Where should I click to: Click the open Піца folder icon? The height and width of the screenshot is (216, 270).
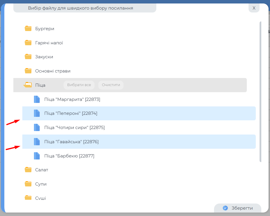(x=28, y=85)
